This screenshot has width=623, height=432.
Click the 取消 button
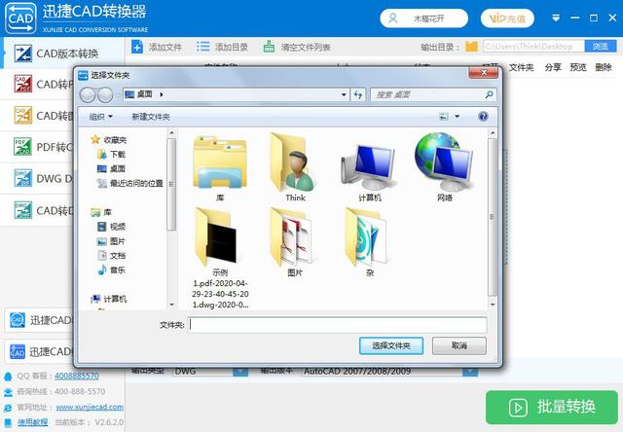pyautogui.click(x=458, y=345)
